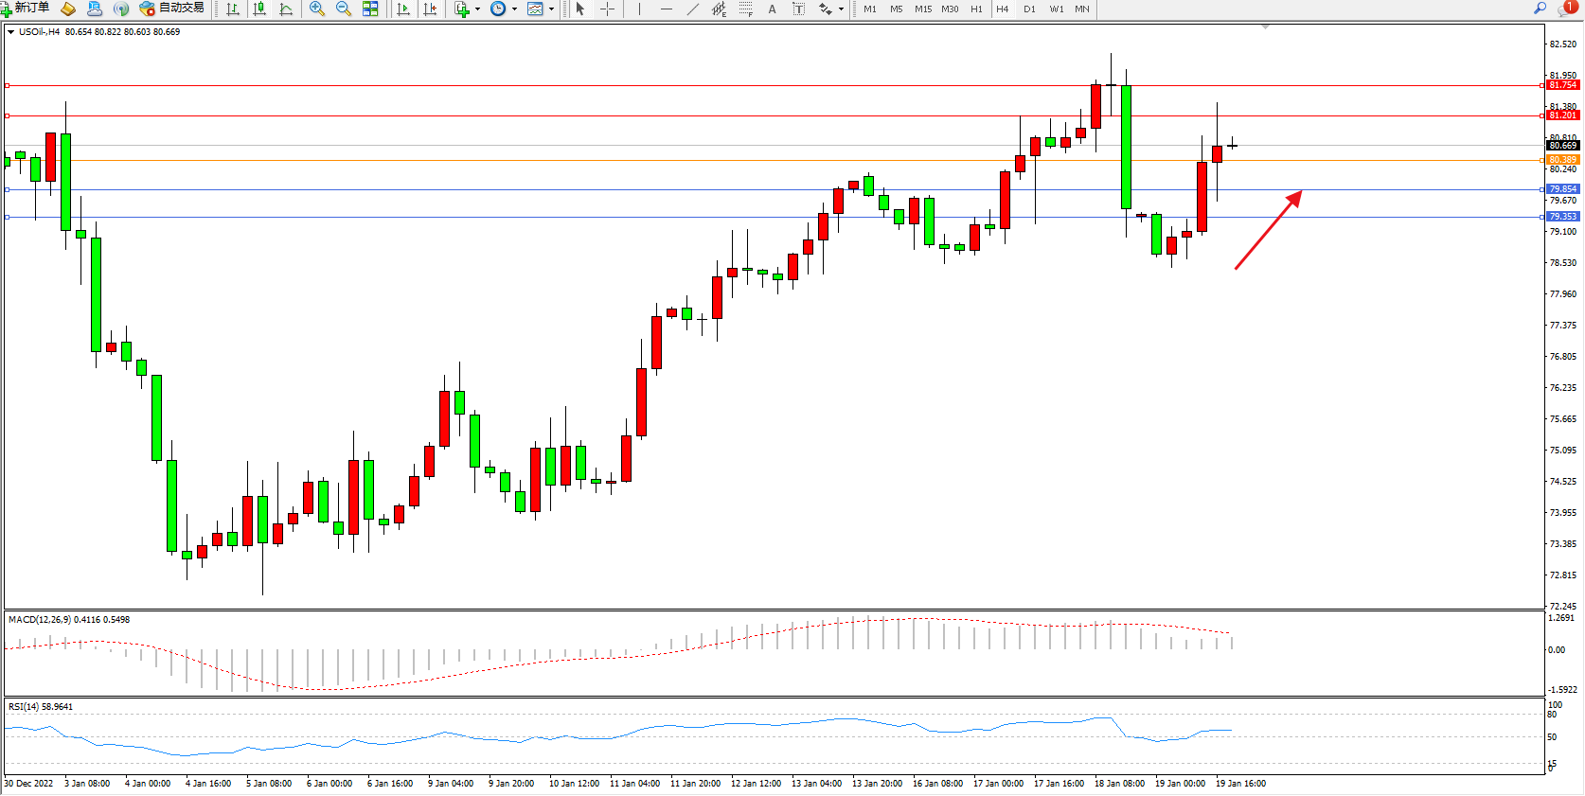Open the search magnifier at top right
This screenshot has width=1585, height=796.
1540,9
